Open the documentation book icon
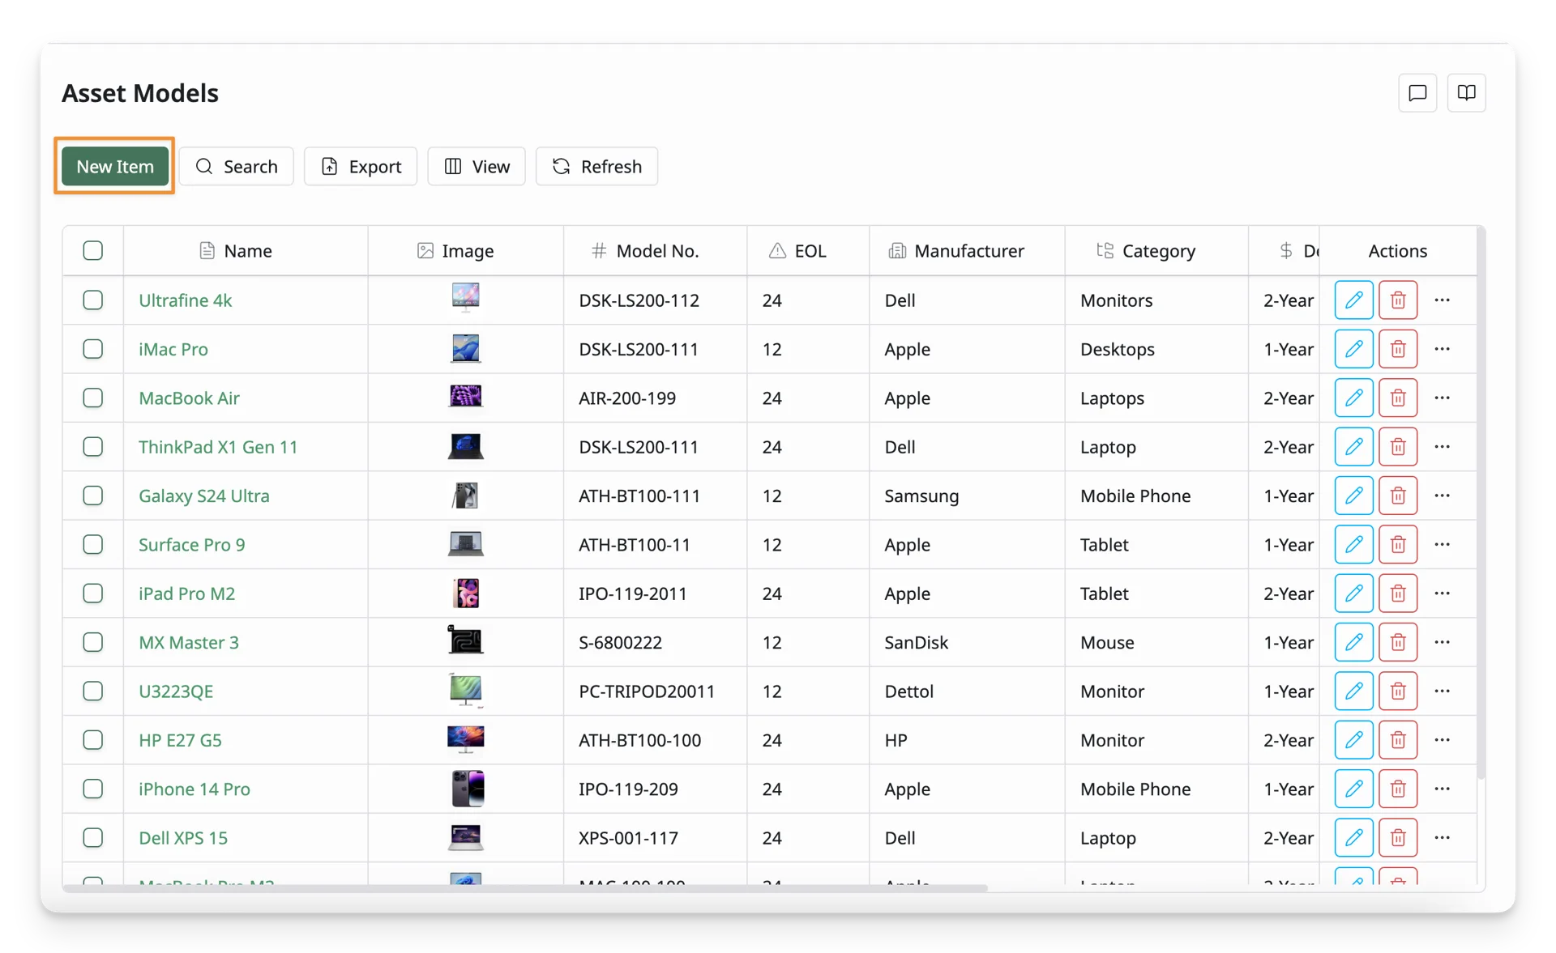The image size is (1556, 953). [1466, 93]
